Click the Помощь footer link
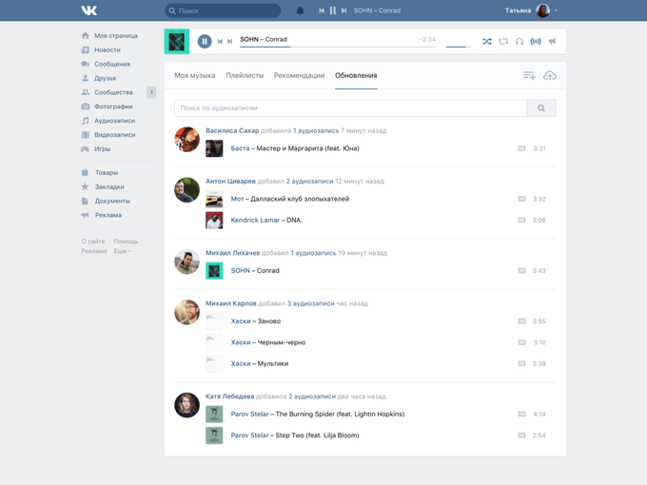Image resolution: width=647 pixels, height=485 pixels. (126, 242)
